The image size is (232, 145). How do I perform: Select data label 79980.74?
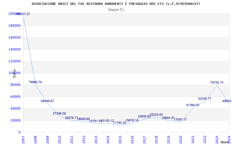35,82
